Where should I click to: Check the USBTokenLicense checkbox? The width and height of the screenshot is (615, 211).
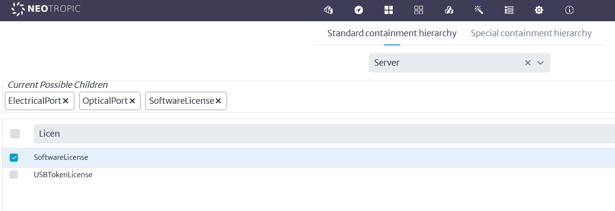pyautogui.click(x=14, y=175)
